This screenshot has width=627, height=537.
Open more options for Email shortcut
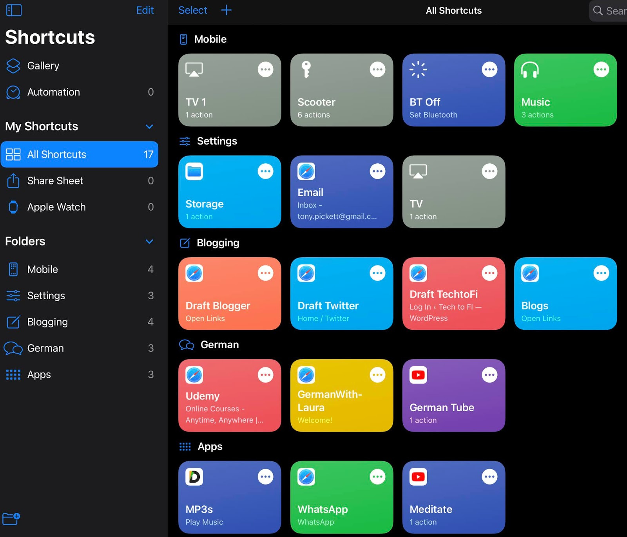[x=377, y=171]
